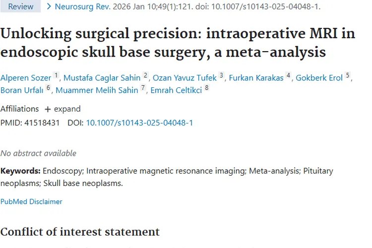The image size is (372, 248).
Task: Click affiliation superscript 1 after Sozer
Action: coord(56,75)
